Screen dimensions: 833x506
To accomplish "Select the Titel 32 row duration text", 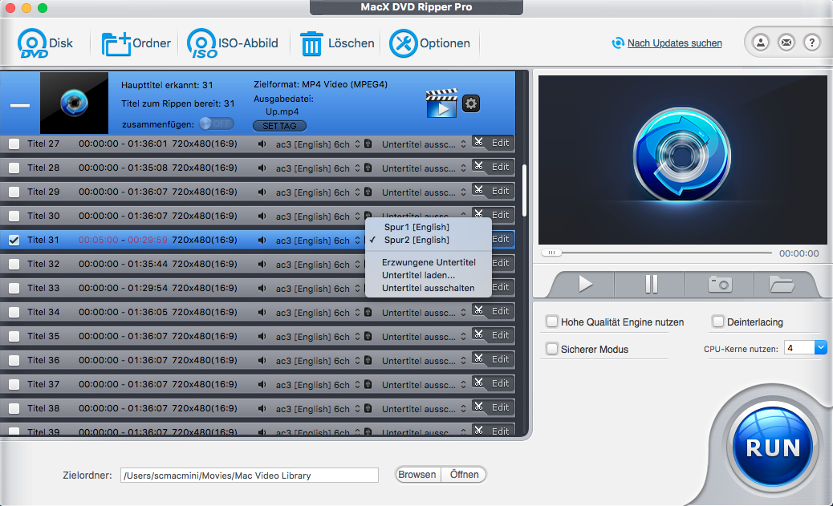I will point(124,265).
